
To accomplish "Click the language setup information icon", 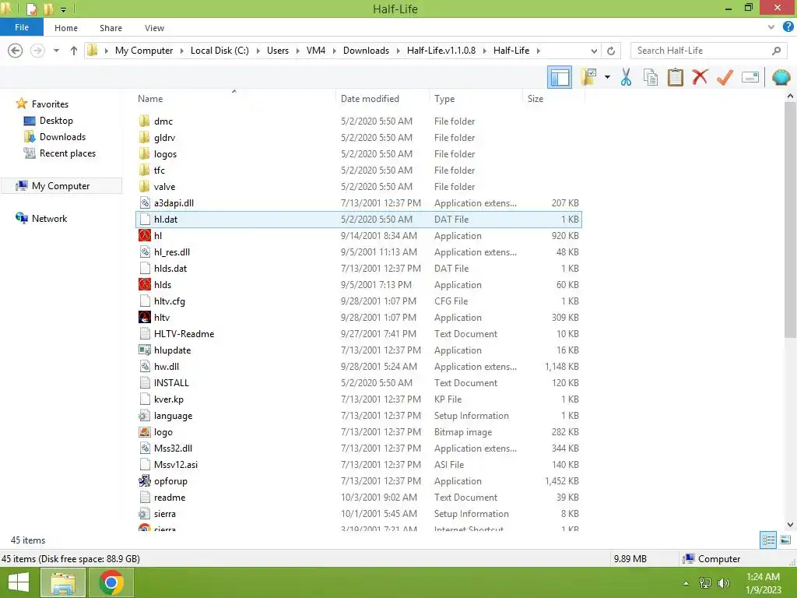I will coord(144,416).
